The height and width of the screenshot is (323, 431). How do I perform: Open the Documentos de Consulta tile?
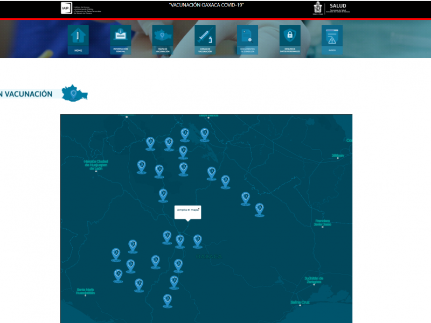coord(247,39)
